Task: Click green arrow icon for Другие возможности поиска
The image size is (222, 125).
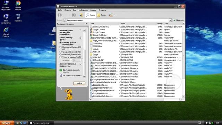Action: (61, 70)
